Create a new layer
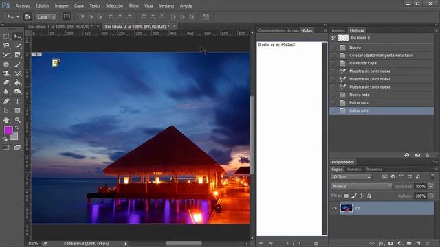 (418, 244)
